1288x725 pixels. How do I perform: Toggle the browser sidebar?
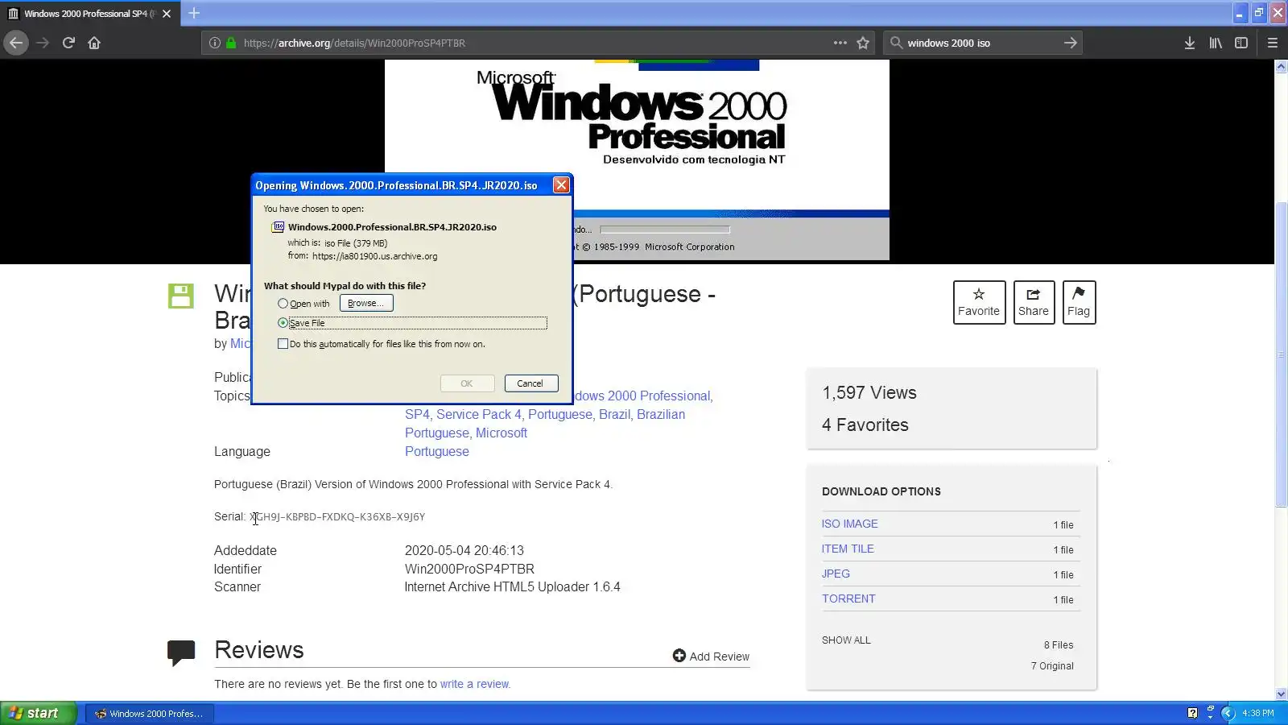pyautogui.click(x=1241, y=43)
